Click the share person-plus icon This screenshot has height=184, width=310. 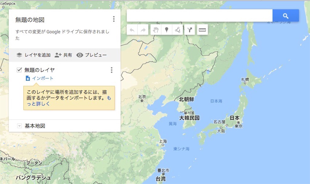(x=58, y=55)
